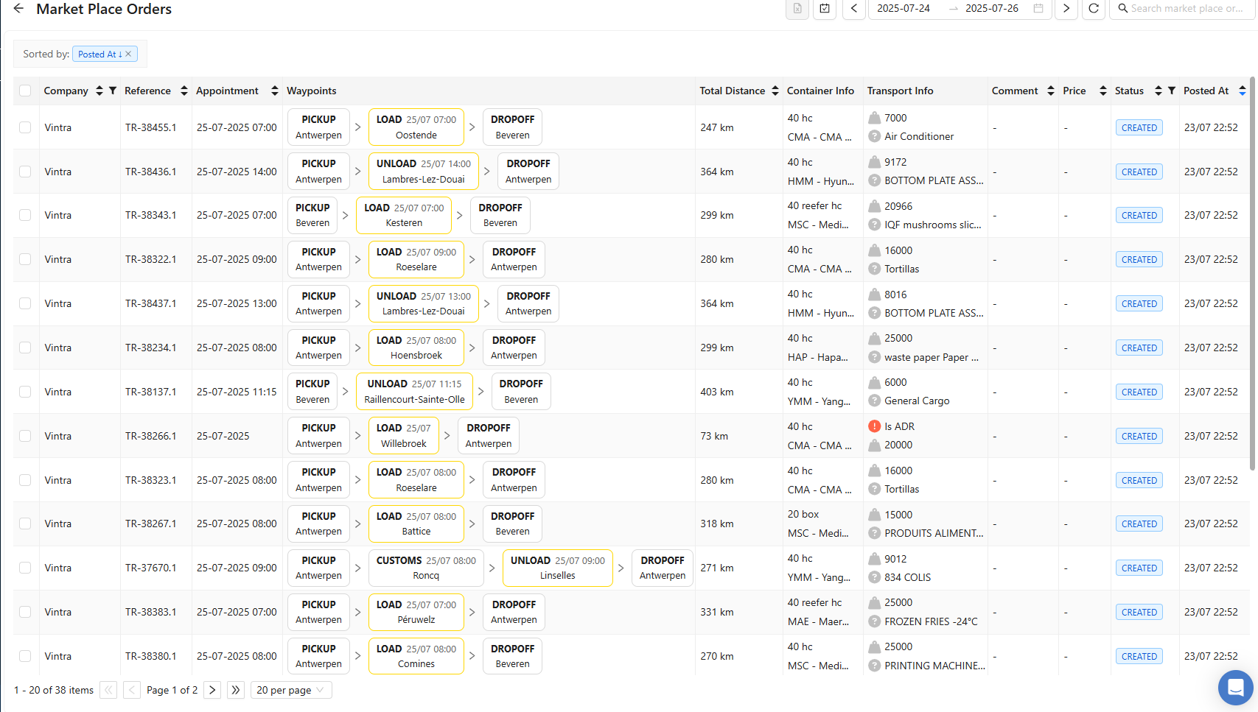Click the LOAD Oostende waypoint card
The image size is (1258, 712).
point(416,127)
